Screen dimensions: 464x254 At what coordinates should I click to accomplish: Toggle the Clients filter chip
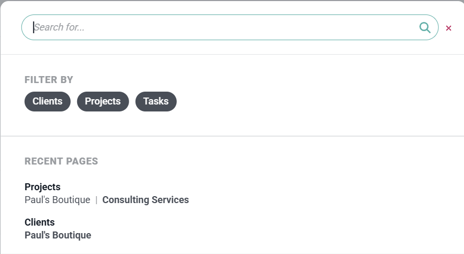[x=48, y=101]
